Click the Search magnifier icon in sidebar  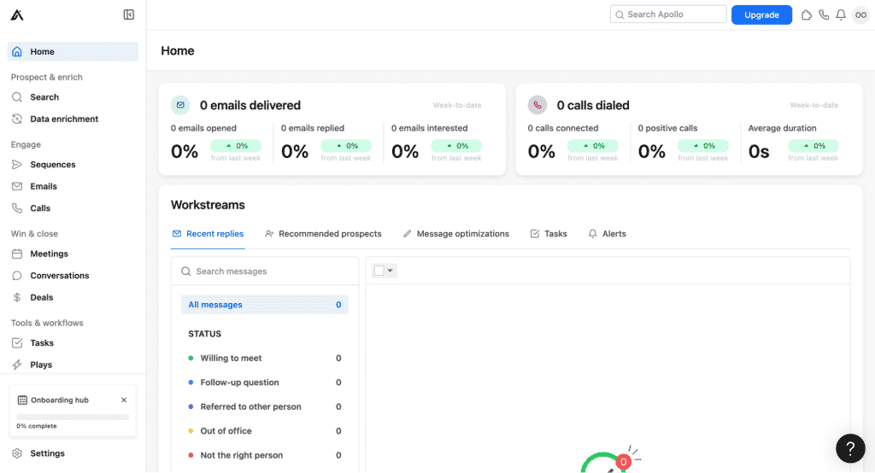pyautogui.click(x=17, y=97)
